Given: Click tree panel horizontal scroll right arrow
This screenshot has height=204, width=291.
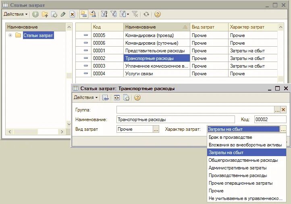Looking at the screenshot, I should (x=62, y=132).
